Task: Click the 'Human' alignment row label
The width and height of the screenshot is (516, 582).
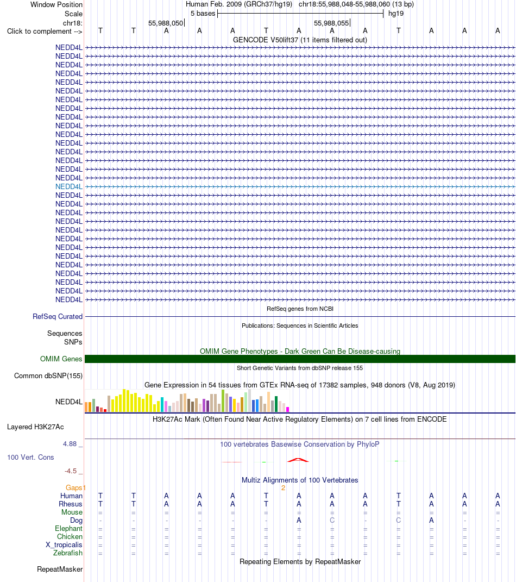Action: pos(72,496)
